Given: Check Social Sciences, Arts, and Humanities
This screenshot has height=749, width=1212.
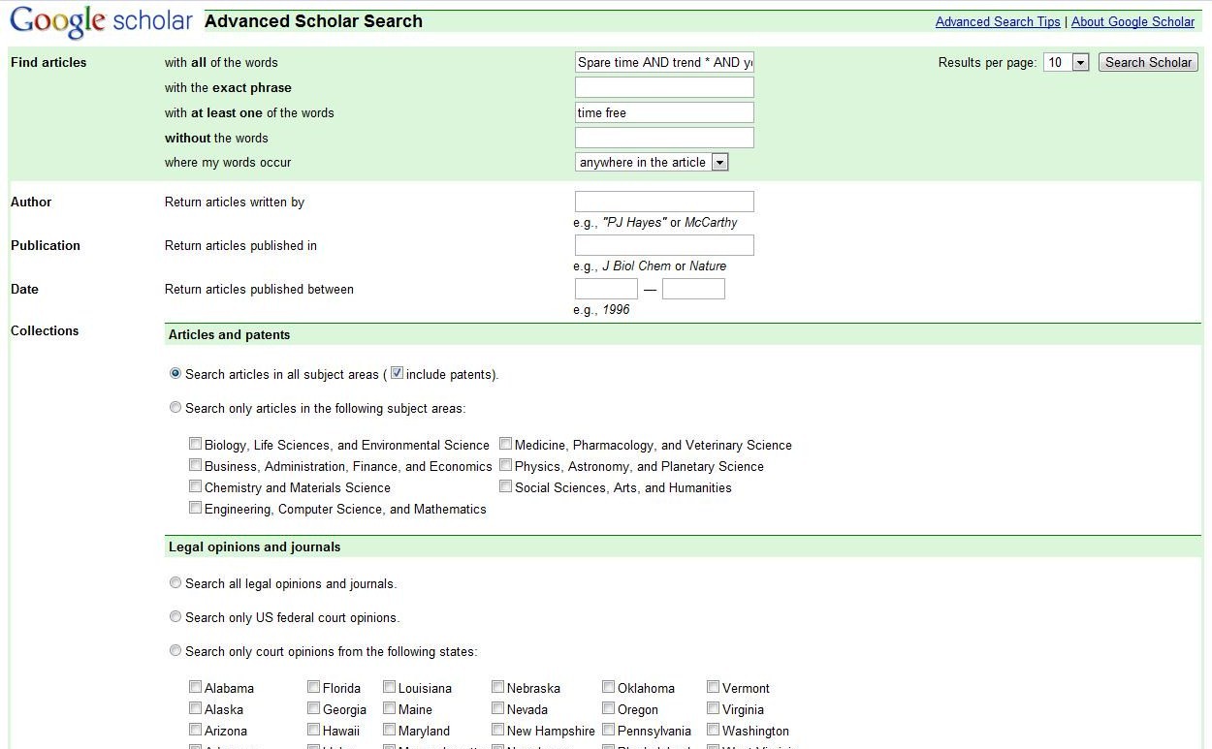Looking at the screenshot, I should (x=506, y=486).
